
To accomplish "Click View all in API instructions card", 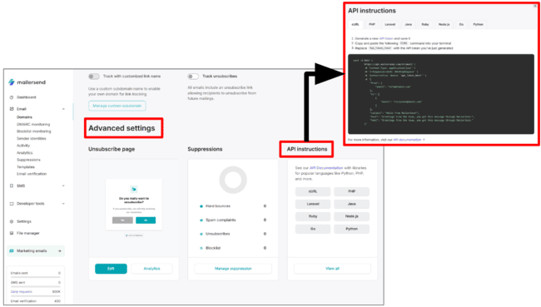I will (x=332, y=269).
